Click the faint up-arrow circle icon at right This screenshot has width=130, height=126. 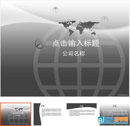click(x=105, y=19)
